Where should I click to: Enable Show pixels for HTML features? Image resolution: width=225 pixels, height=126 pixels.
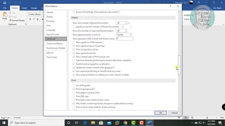pos(73,42)
